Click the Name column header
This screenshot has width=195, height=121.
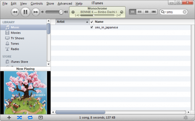(x=99, y=22)
